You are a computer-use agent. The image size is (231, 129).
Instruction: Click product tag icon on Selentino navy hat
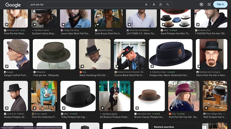[x=152, y=66]
